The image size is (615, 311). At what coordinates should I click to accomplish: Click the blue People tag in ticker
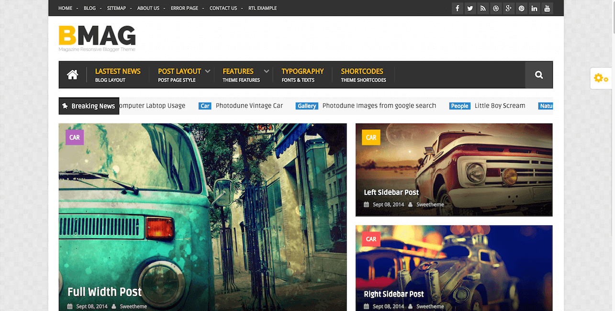(x=459, y=106)
